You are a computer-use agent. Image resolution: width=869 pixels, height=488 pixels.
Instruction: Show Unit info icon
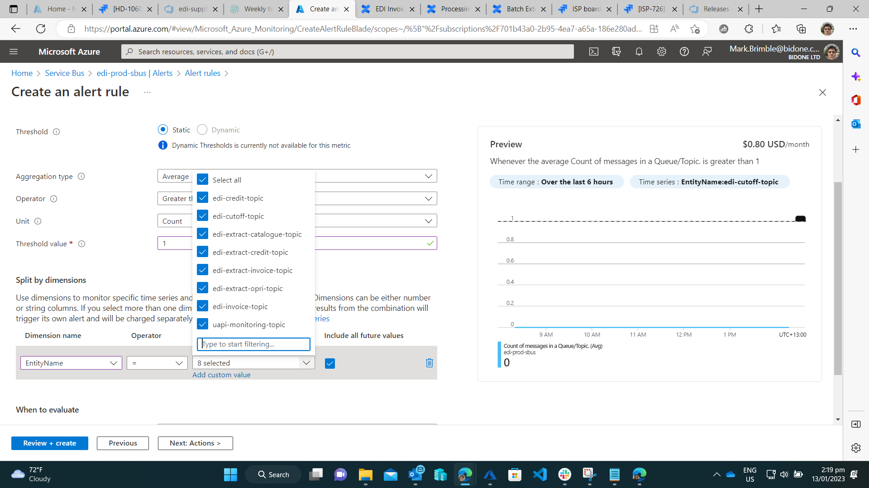point(38,221)
